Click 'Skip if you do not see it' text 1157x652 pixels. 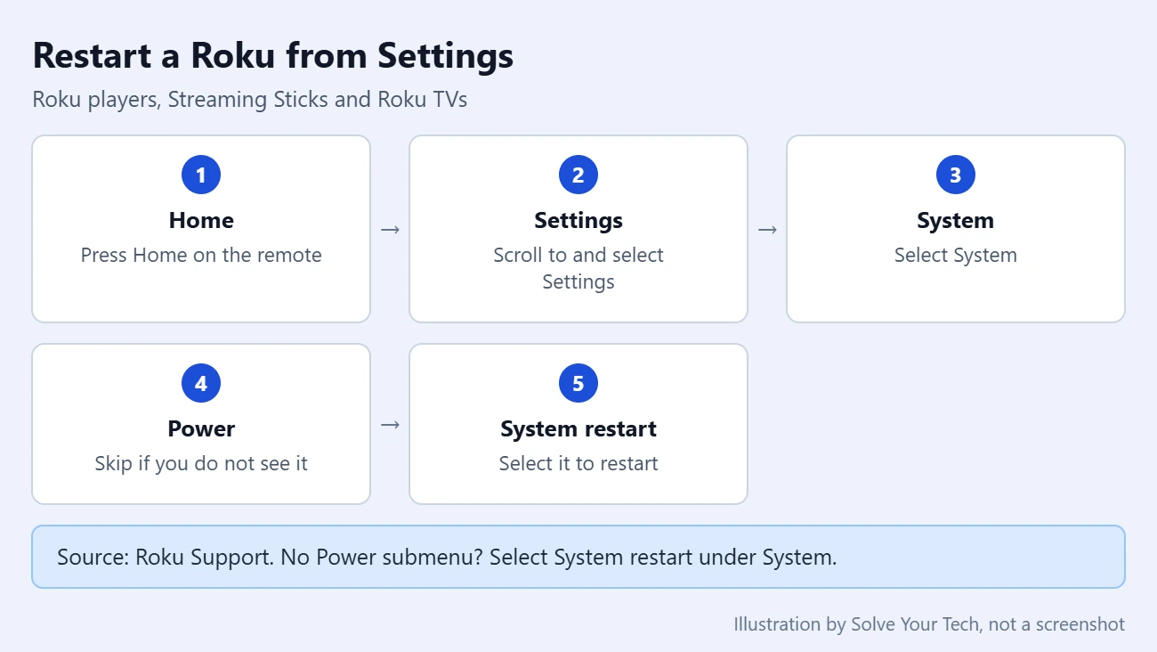click(x=201, y=463)
